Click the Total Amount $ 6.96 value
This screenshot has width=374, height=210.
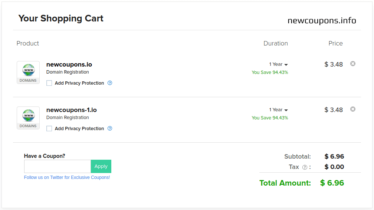pos(332,183)
